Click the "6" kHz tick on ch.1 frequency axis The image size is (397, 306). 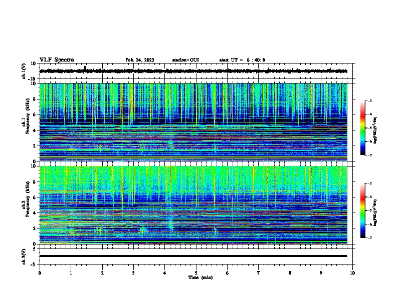tap(35, 114)
